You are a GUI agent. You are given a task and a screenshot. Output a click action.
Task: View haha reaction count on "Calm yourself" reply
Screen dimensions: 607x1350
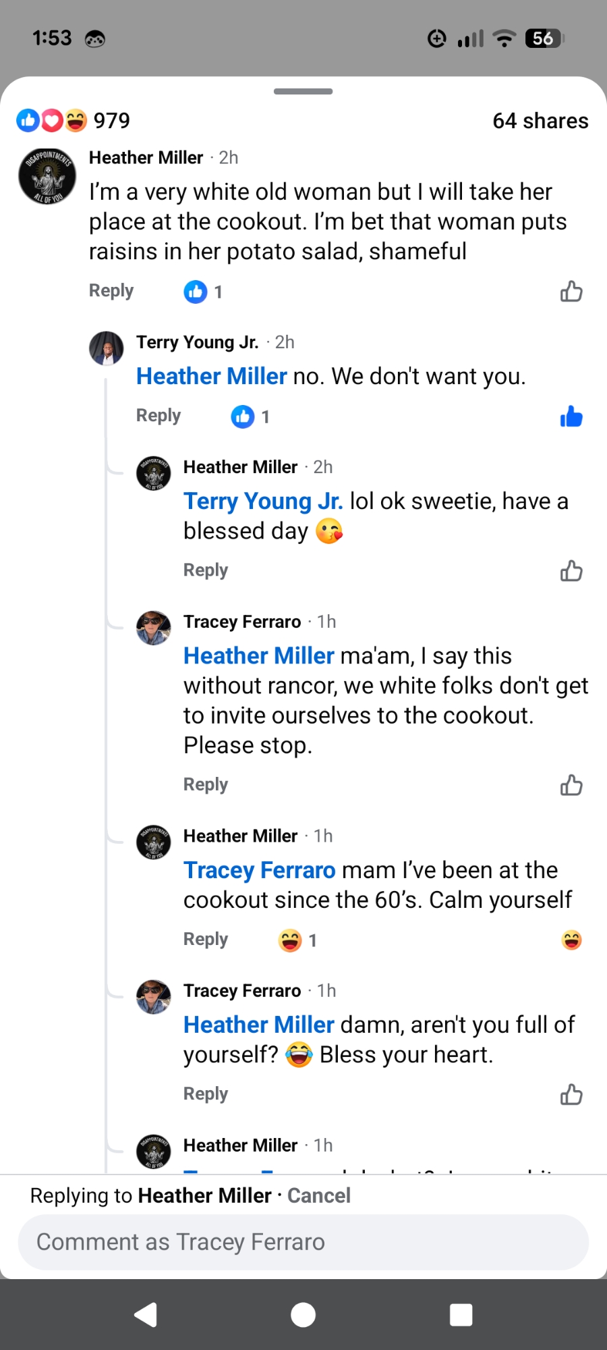(x=297, y=940)
